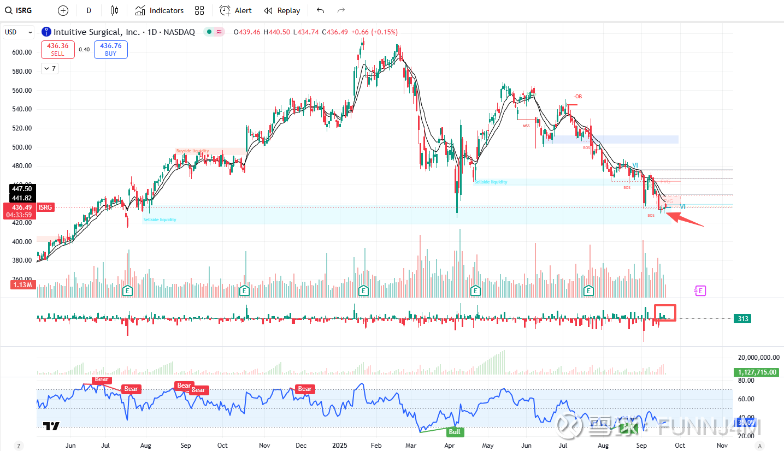
Task: Click the 441.82 price label
Action: click(22, 198)
